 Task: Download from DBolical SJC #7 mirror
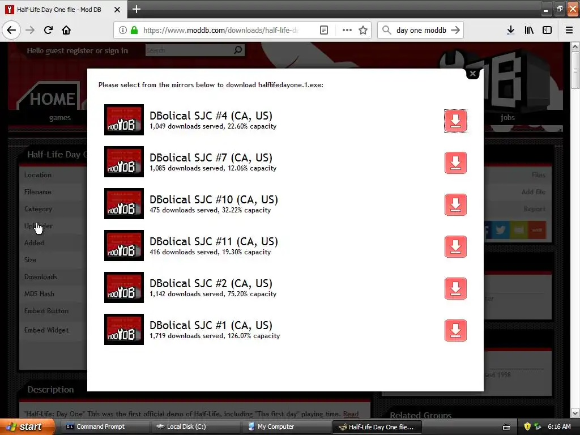point(455,163)
